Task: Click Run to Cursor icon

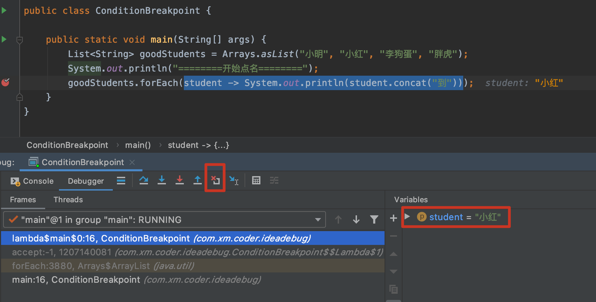Action: [x=234, y=180]
